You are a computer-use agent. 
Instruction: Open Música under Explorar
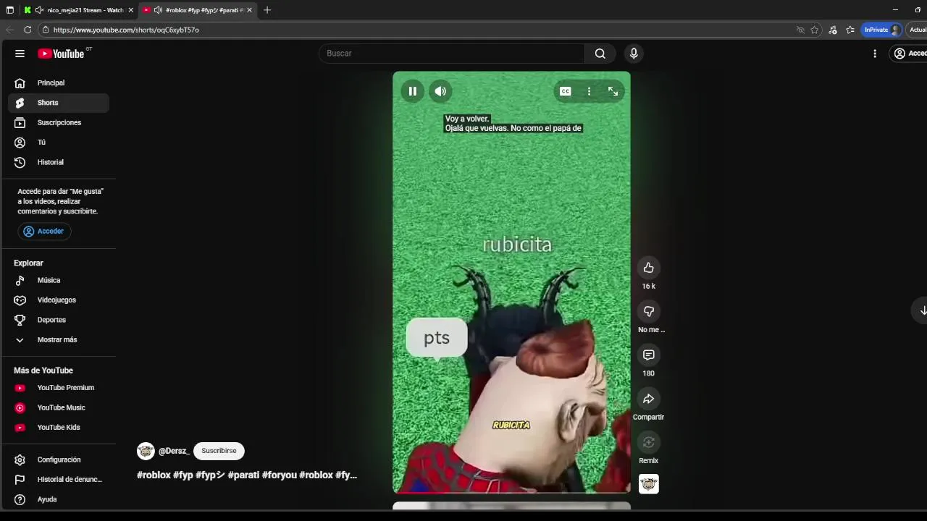[59, 280]
